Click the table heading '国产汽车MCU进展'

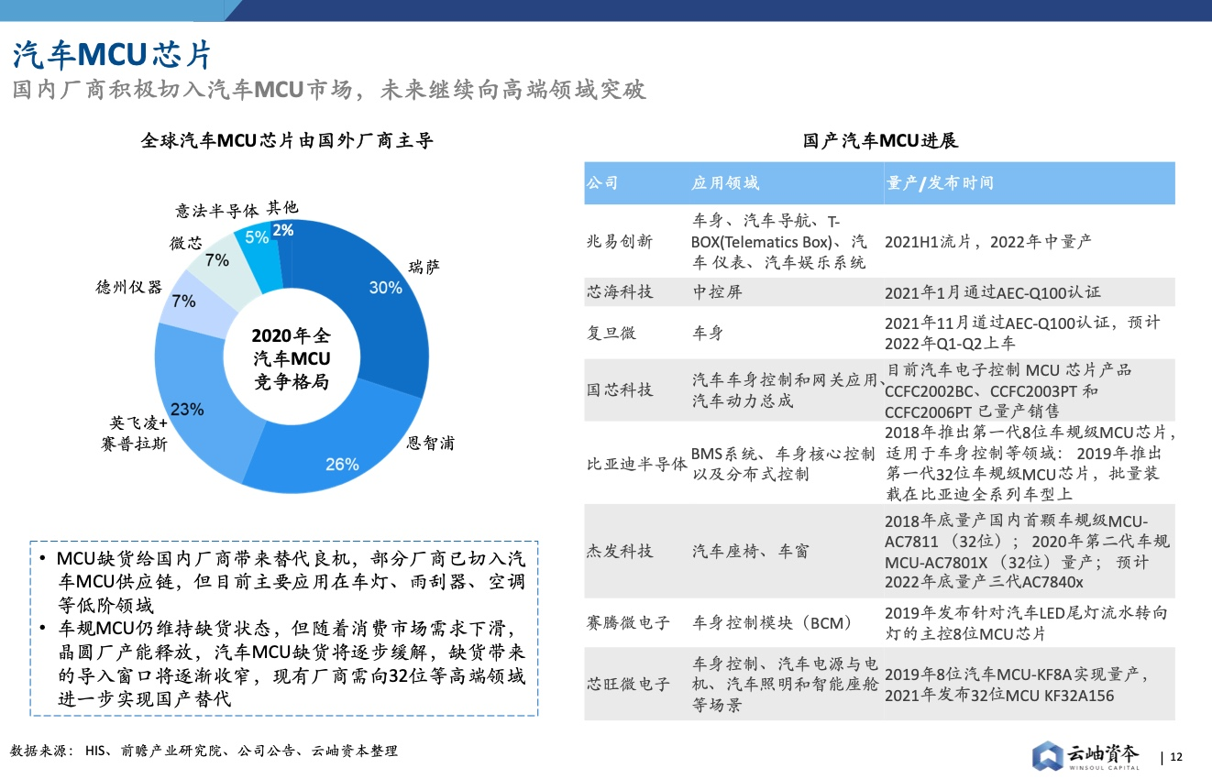[880, 141]
